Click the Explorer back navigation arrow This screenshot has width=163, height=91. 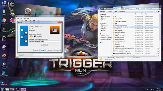(99, 9)
